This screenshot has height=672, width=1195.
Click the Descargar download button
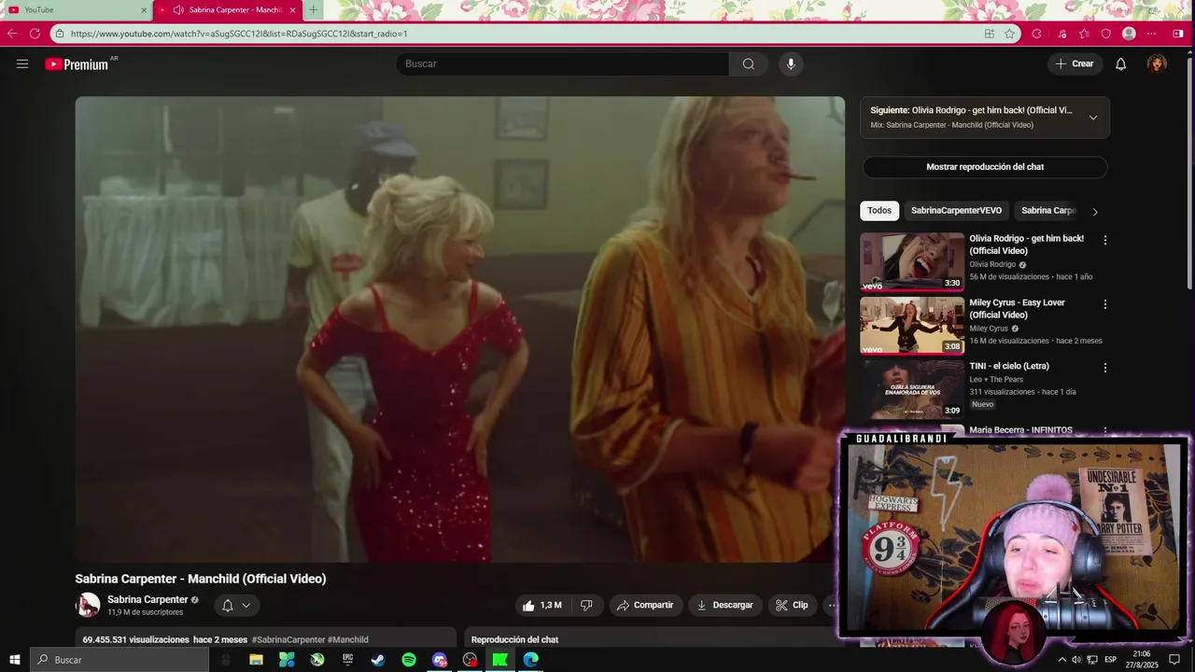coord(724,605)
